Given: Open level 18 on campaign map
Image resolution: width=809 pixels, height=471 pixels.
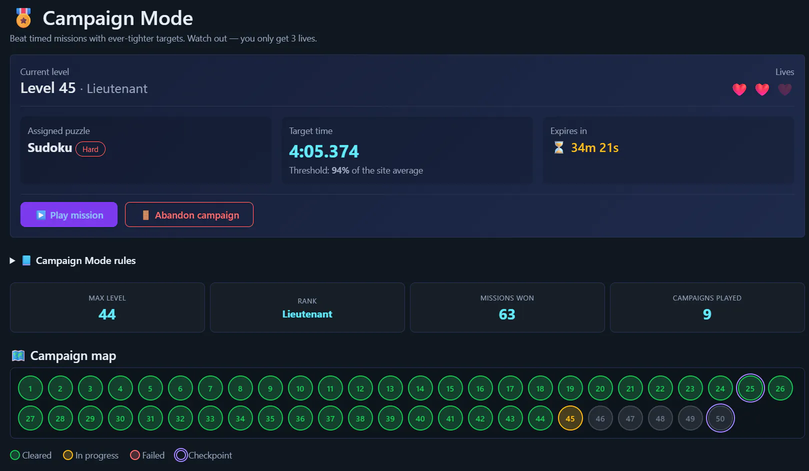Looking at the screenshot, I should (x=540, y=388).
